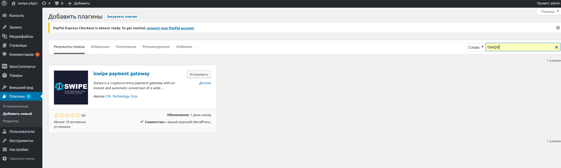Click the iSwipe plugin logo thumbnail

(x=71, y=87)
